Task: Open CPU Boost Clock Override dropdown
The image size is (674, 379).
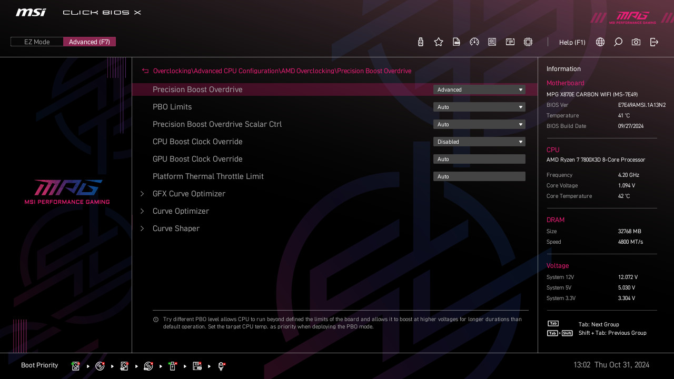Action: pos(479,142)
